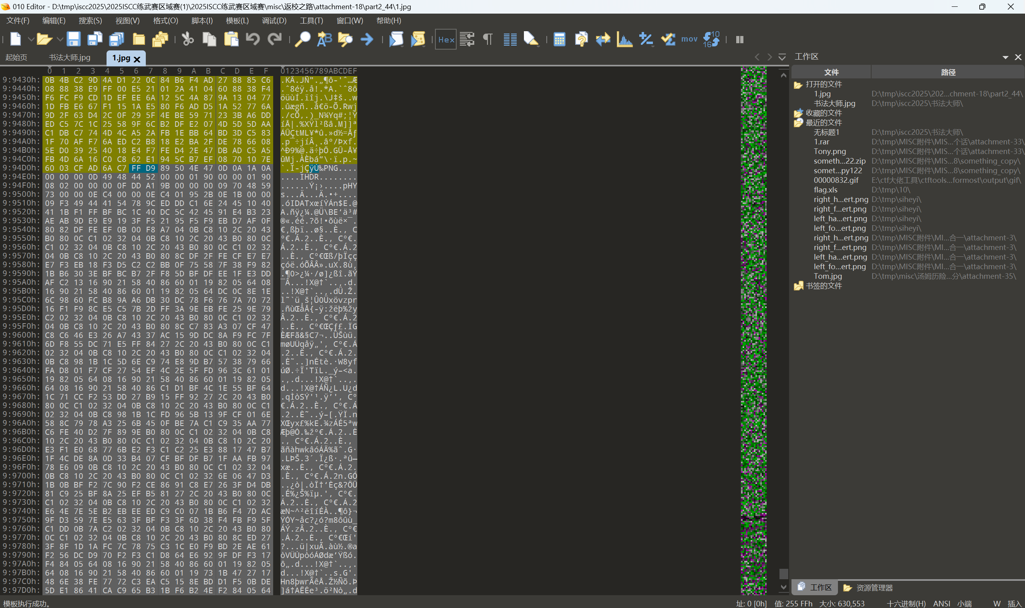Select Tom.jpg in recent files
Screen dimensions: 1025x608
(x=827, y=276)
